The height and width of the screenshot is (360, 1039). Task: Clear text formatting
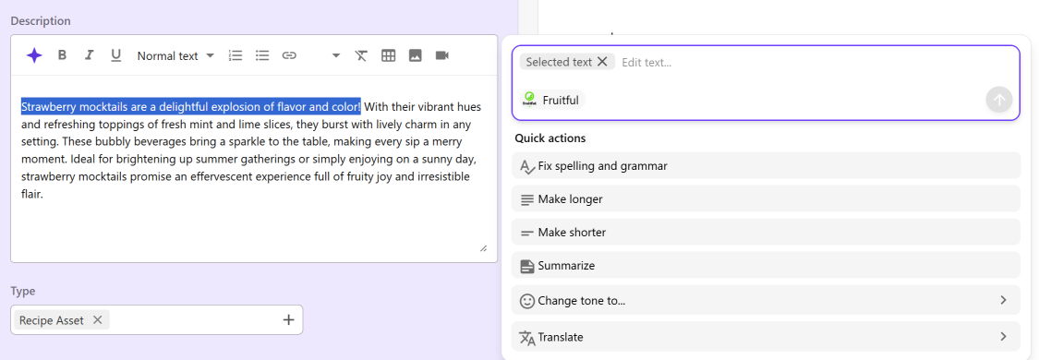[x=361, y=55]
